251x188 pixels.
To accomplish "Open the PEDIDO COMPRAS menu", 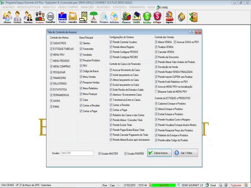I will [x=68, y=7].
